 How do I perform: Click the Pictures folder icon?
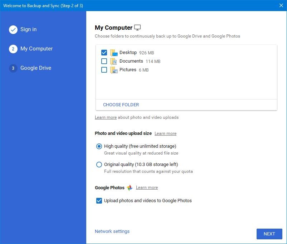[114, 70]
